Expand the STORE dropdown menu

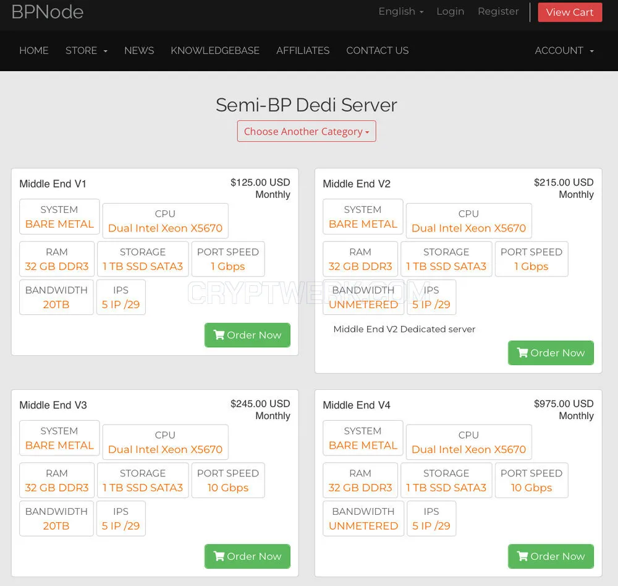(87, 51)
